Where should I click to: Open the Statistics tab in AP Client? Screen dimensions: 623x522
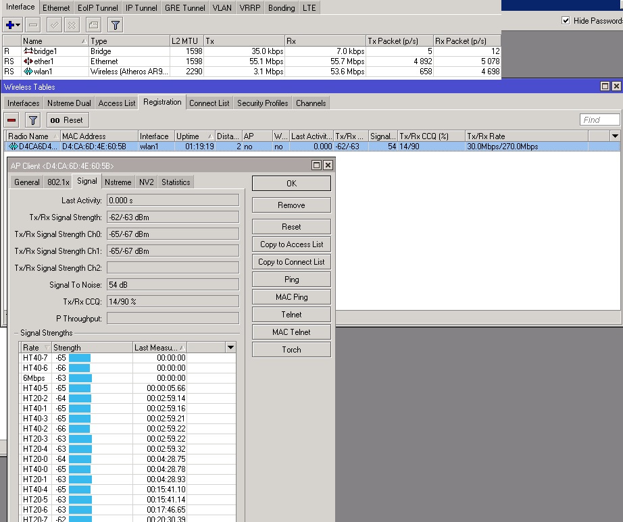tap(176, 182)
